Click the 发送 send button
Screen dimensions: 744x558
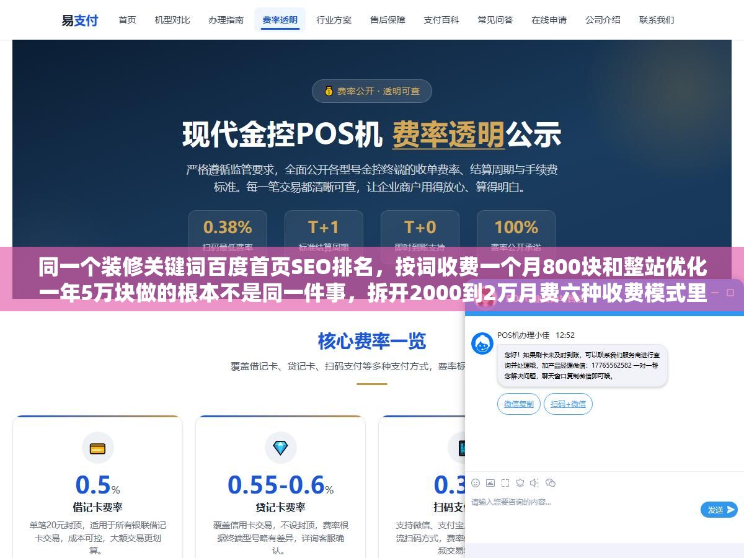coord(719,510)
